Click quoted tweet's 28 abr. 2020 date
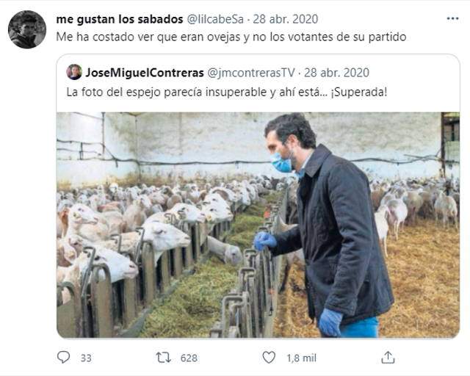The image size is (470, 376). [336, 73]
